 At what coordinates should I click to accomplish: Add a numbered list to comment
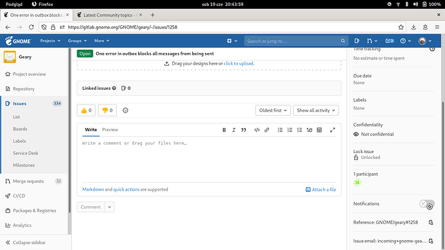tap(290, 130)
